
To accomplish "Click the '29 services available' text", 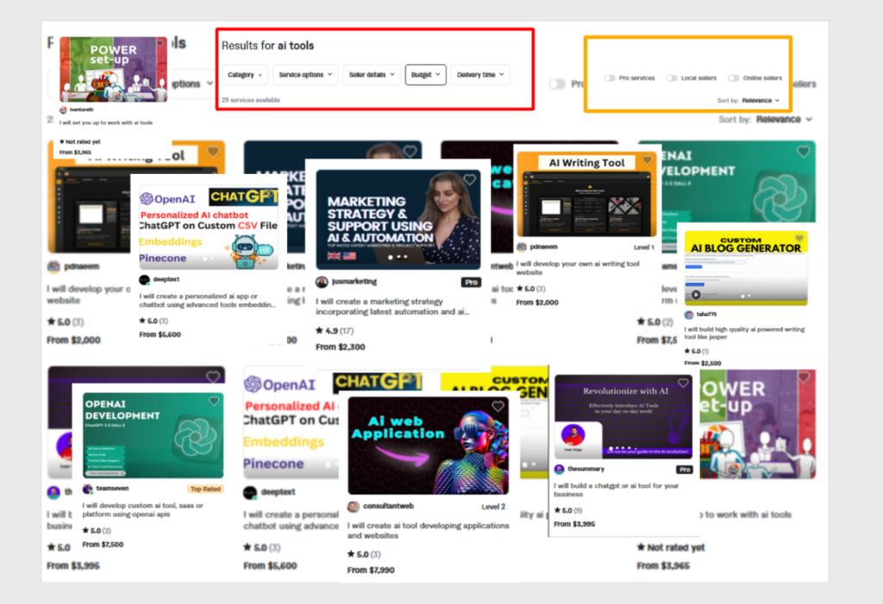I will click(x=251, y=100).
